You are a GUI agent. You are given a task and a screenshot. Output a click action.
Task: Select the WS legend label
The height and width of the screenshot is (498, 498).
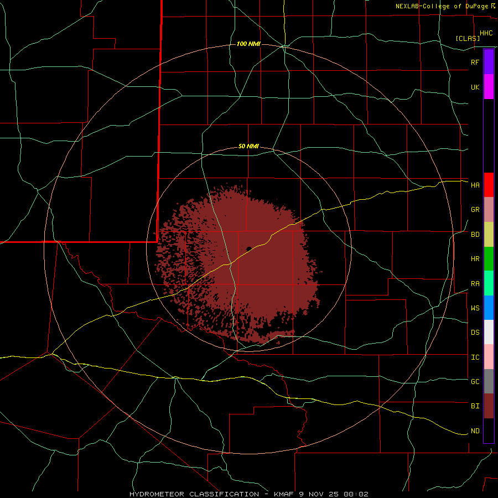475,308
